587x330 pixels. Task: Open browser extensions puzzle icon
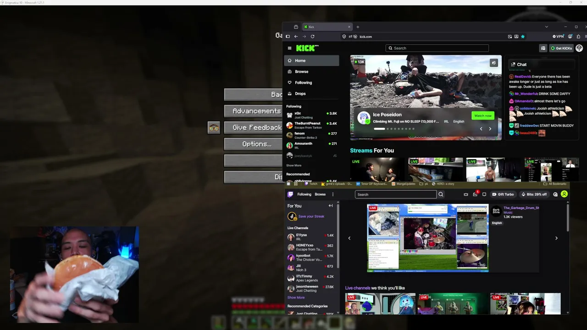(x=578, y=37)
